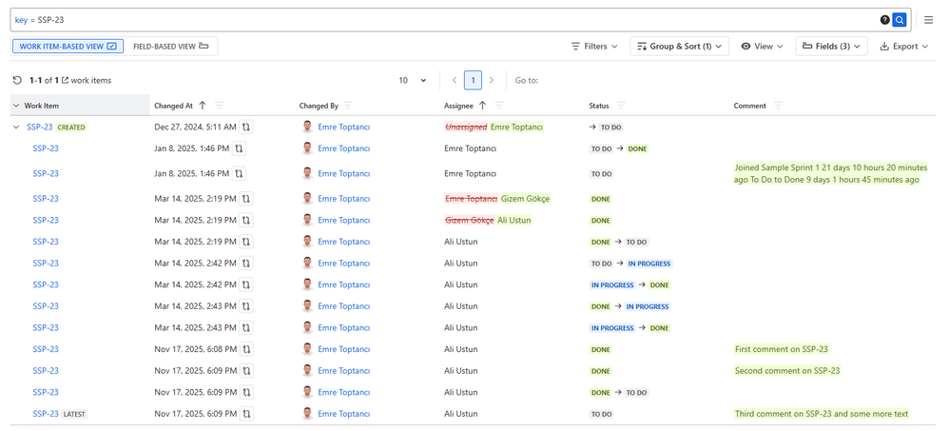Open SSP-23 link with CREATED badge
Screen dimensions: 949x431
click(x=40, y=127)
